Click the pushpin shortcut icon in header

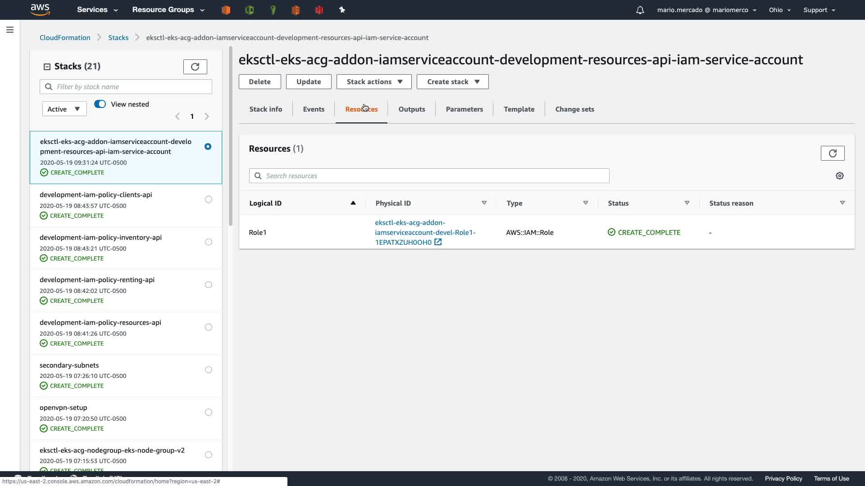[342, 10]
